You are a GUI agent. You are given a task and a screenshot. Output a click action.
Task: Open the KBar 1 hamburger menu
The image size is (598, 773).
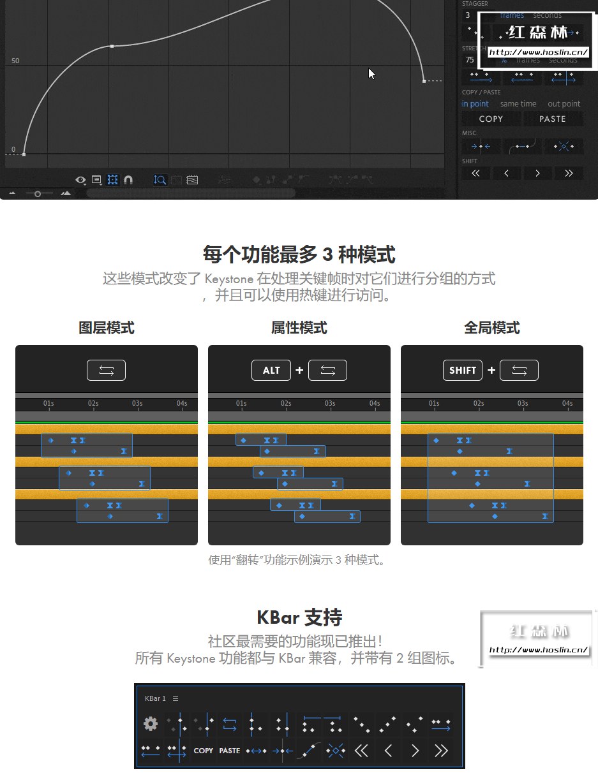pos(176,698)
